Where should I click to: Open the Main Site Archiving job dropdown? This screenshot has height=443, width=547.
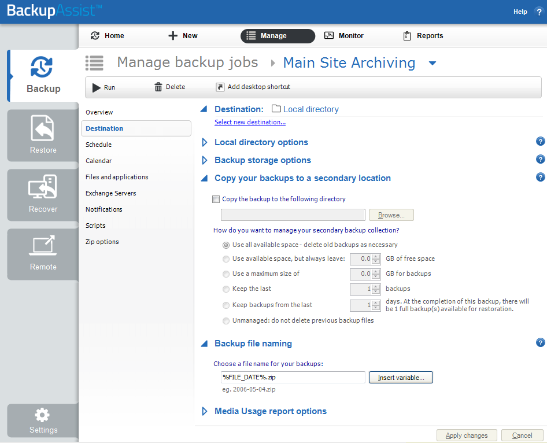click(x=432, y=64)
